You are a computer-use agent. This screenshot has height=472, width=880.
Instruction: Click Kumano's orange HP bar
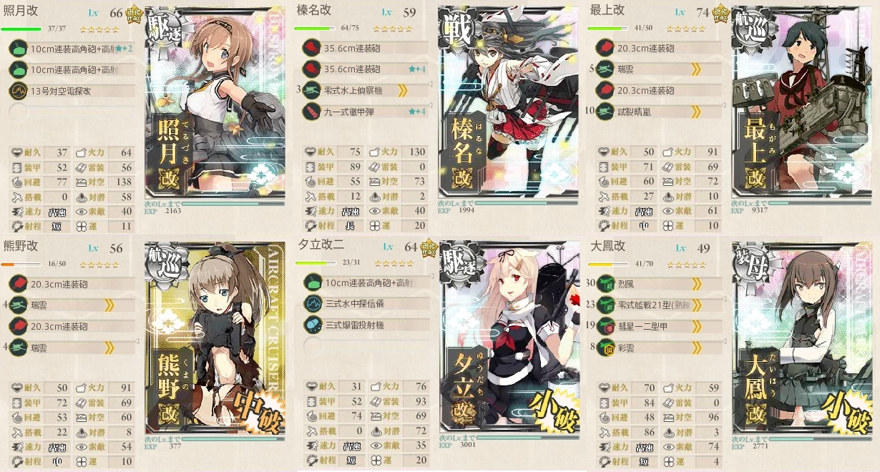[x=21, y=264]
